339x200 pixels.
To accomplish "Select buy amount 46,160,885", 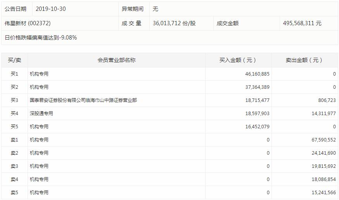I will (255, 74).
